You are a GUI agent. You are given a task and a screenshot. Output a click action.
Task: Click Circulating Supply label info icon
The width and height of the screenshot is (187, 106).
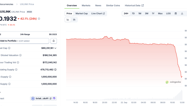pos(16,69)
